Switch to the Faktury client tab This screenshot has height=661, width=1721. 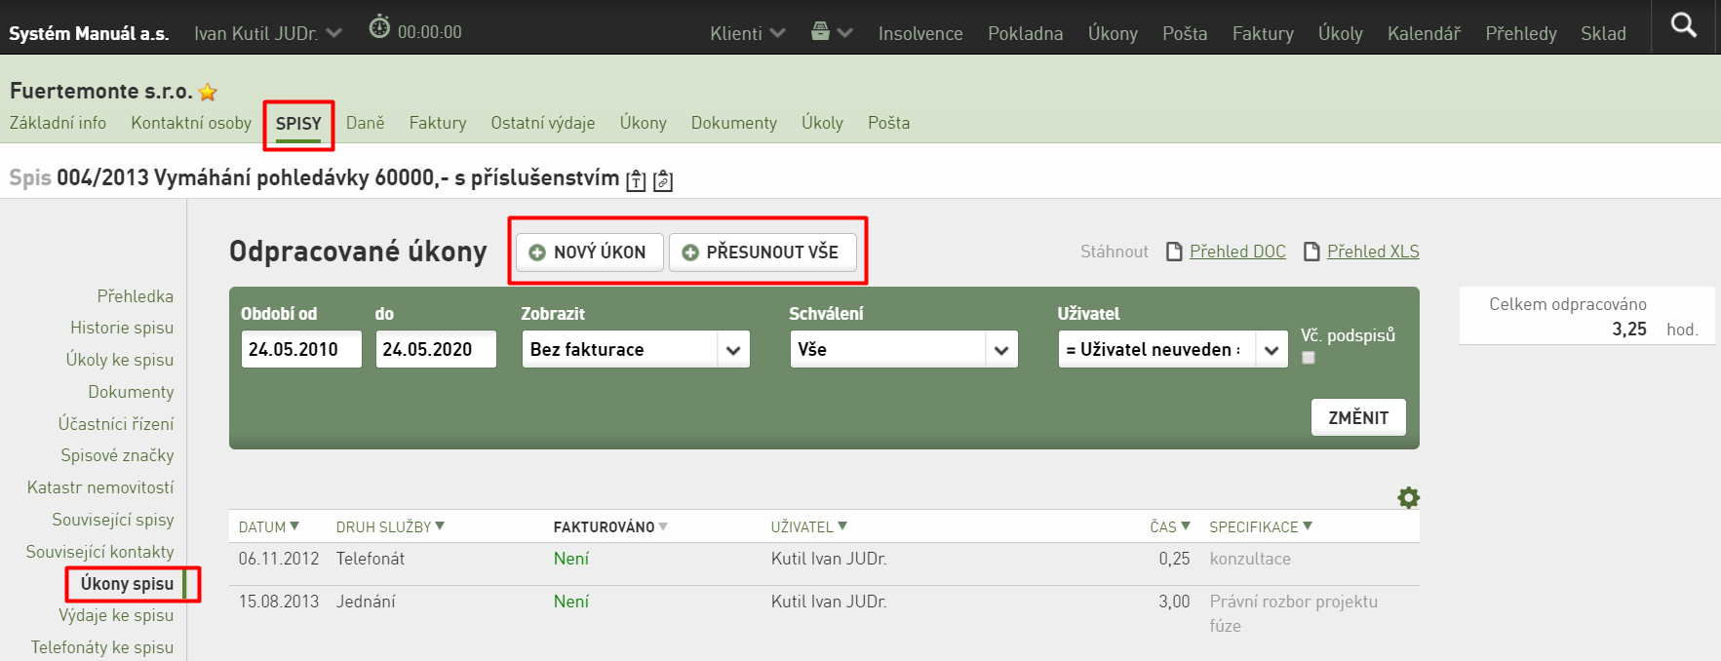(438, 123)
